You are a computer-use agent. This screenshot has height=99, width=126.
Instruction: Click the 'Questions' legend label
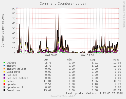click(x=13, y=90)
